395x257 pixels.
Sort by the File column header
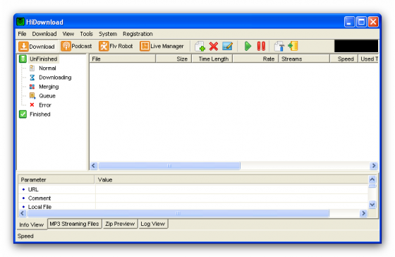[123, 59]
